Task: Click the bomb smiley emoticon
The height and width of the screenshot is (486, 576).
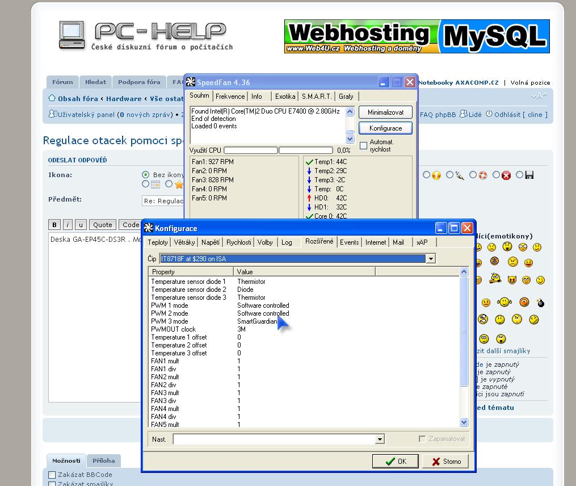Action: 541,303
